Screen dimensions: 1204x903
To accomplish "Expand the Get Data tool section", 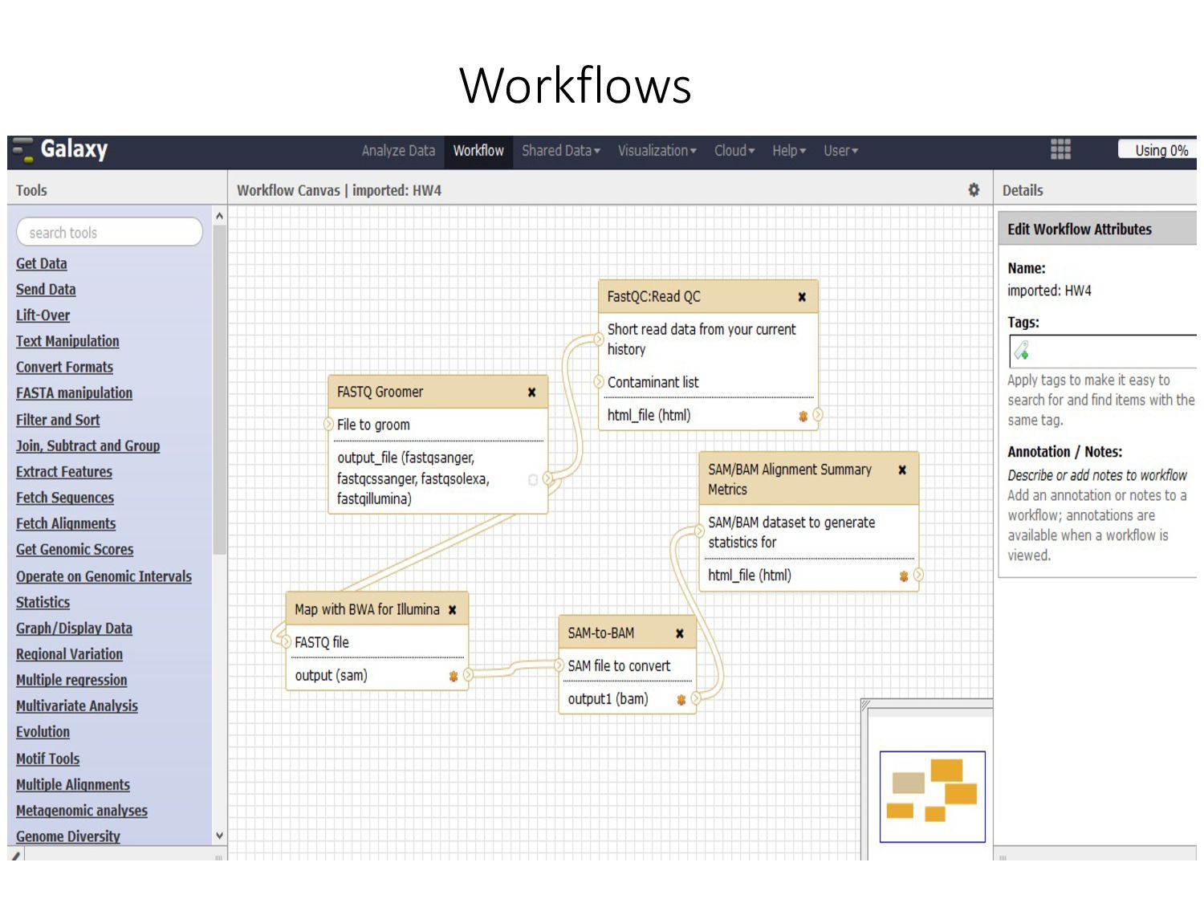I will tap(42, 263).
